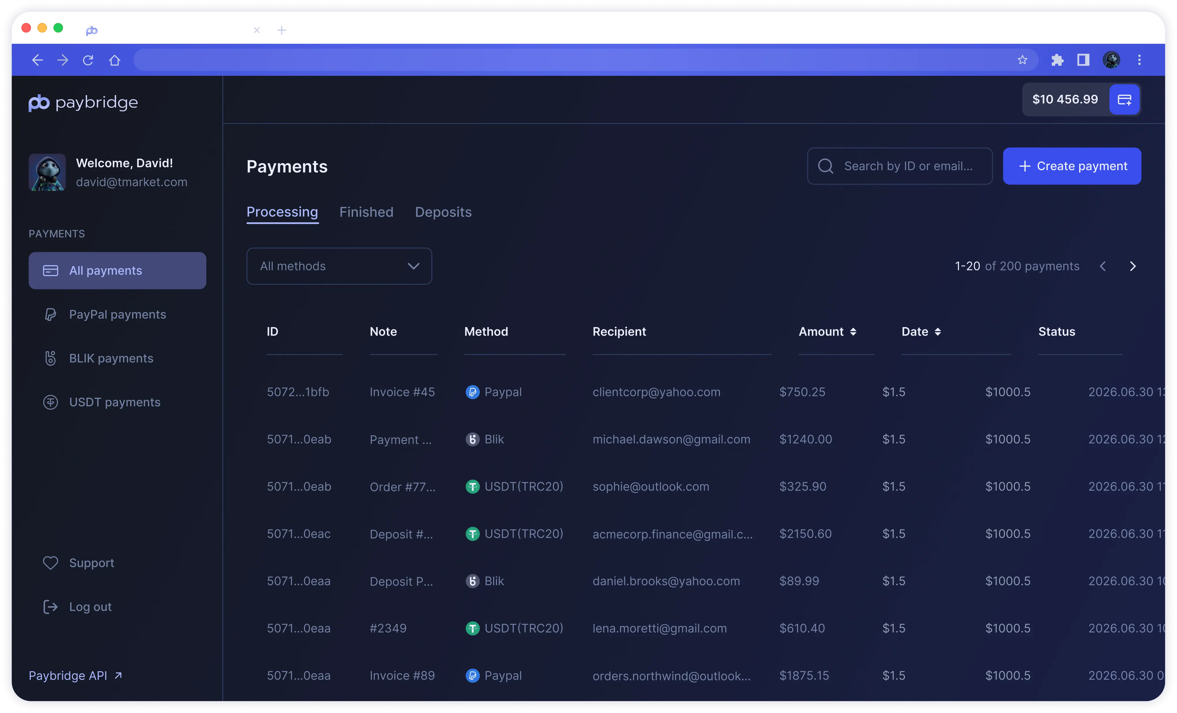Click the Order #77... note cell
1177x713 pixels.
point(402,487)
